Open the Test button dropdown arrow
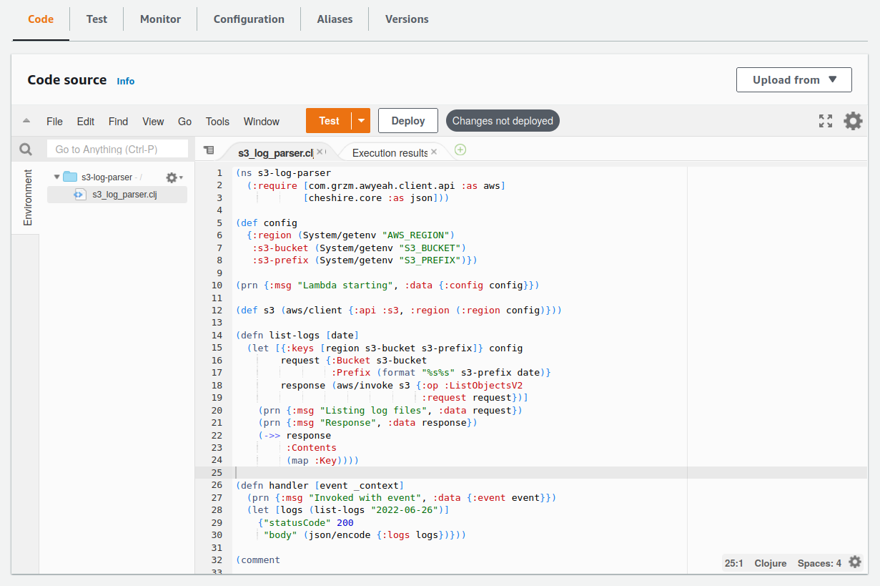 tap(362, 121)
